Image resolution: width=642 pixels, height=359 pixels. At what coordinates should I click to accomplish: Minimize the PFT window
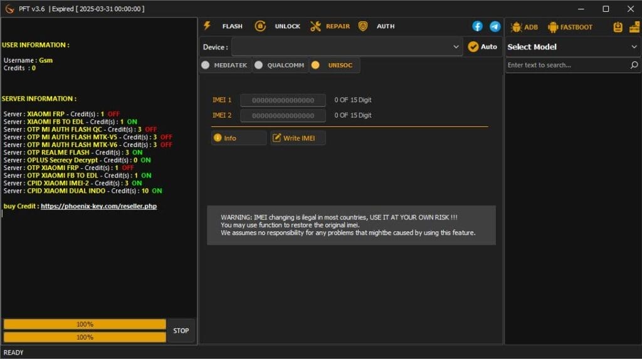[x=581, y=9]
